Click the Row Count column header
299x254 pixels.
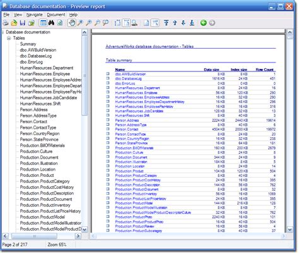pyautogui.click(x=264, y=70)
